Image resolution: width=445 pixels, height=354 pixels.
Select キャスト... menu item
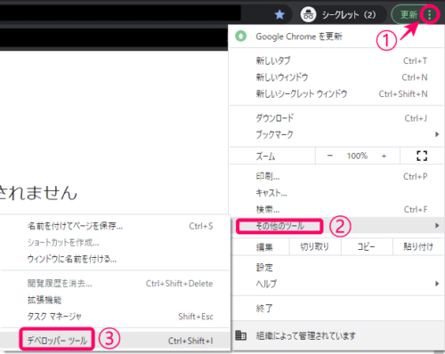336,193
